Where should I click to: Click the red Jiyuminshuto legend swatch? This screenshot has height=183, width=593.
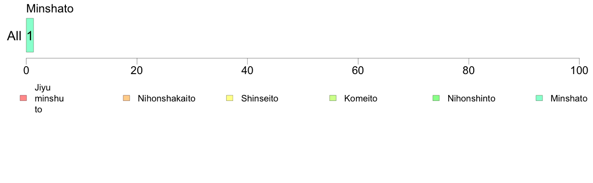(22, 98)
